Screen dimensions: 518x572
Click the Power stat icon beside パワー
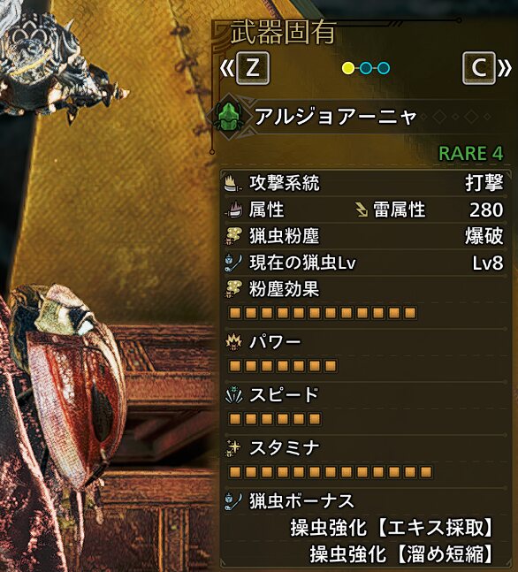tap(233, 342)
